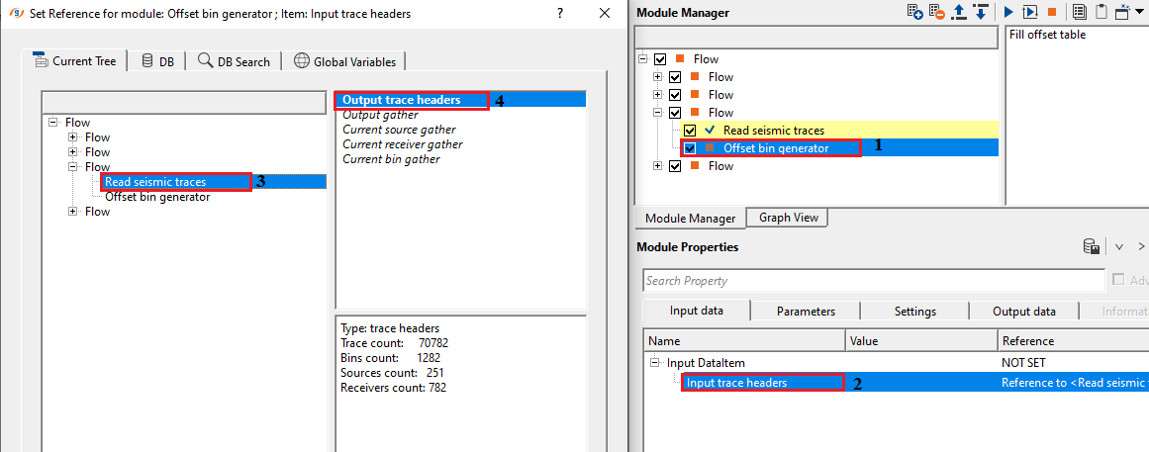Click the clipboard paste icon in Module Manager toolbar

tap(1101, 12)
